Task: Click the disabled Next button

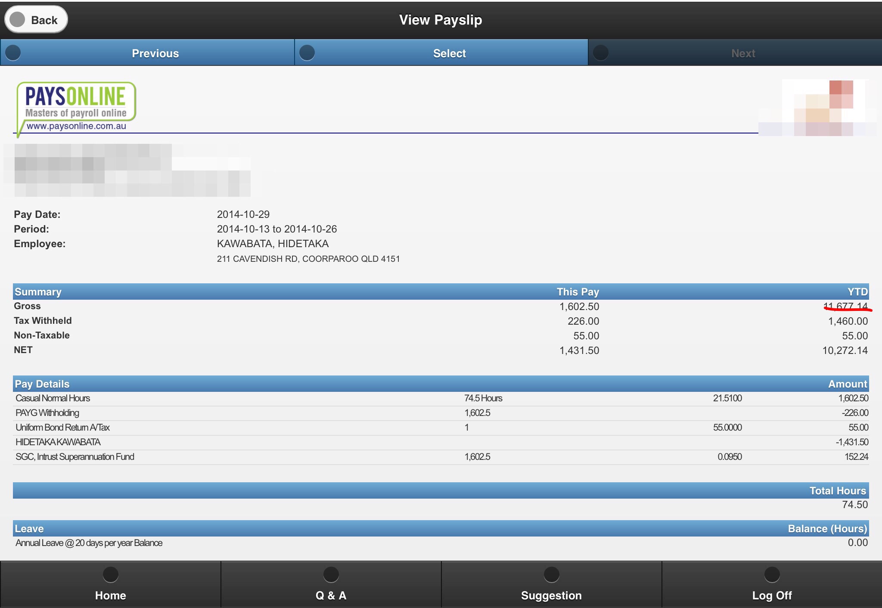Action: coord(742,53)
